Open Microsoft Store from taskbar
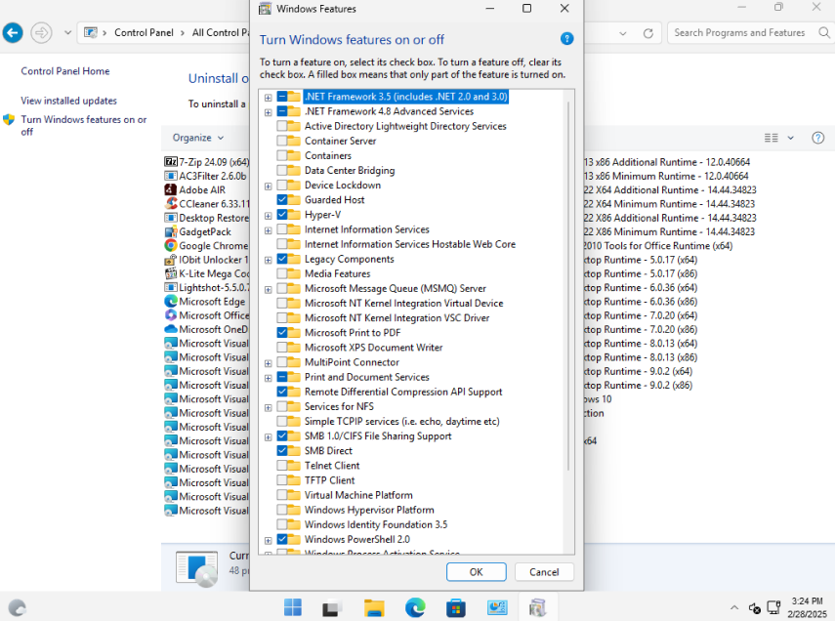This screenshot has height=621, width=835. tap(456, 607)
